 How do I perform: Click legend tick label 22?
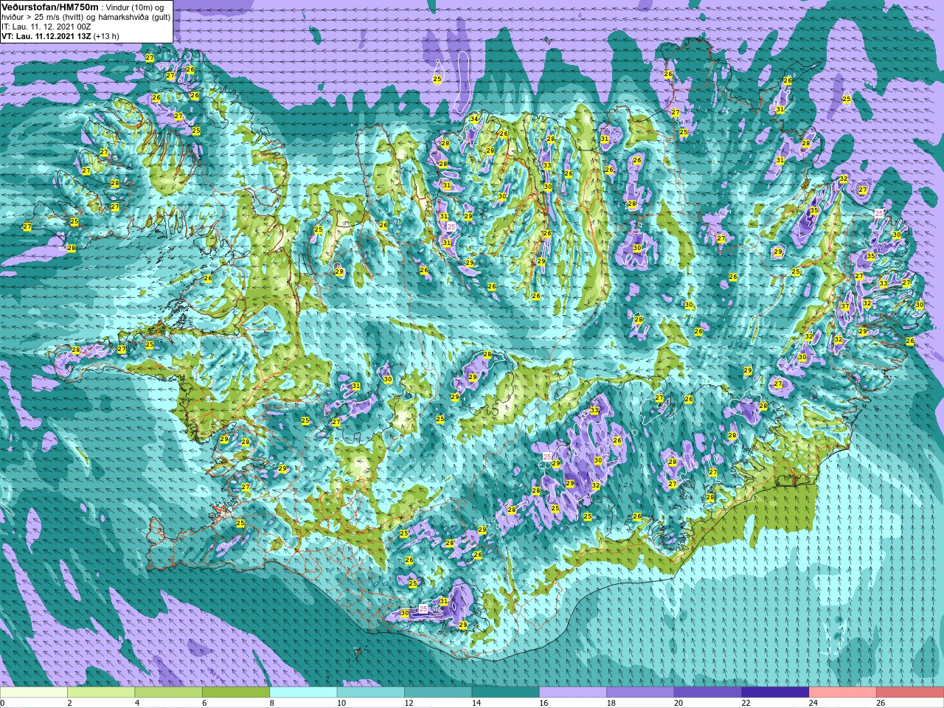pyautogui.click(x=746, y=703)
